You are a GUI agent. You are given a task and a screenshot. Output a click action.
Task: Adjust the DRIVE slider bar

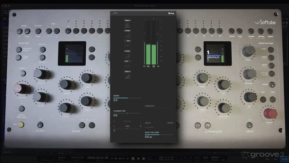click(x=127, y=98)
